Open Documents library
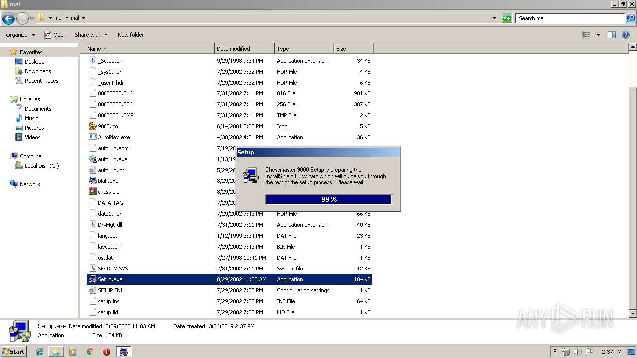The image size is (637, 358). point(38,109)
